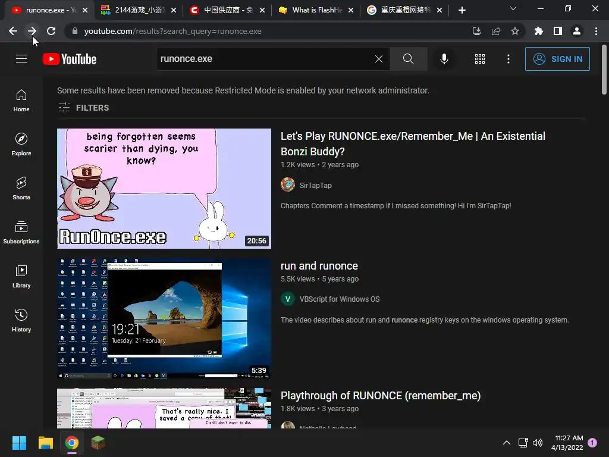The height and width of the screenshot is (457, 609).
Task: Show hidden system tray icons
Action: point(507,443)
